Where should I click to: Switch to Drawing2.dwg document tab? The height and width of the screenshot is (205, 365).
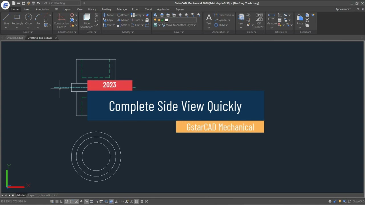pyautogui.click(x=15, y=38)
